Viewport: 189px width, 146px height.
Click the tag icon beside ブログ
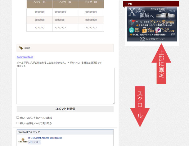[x=20, y=48]
